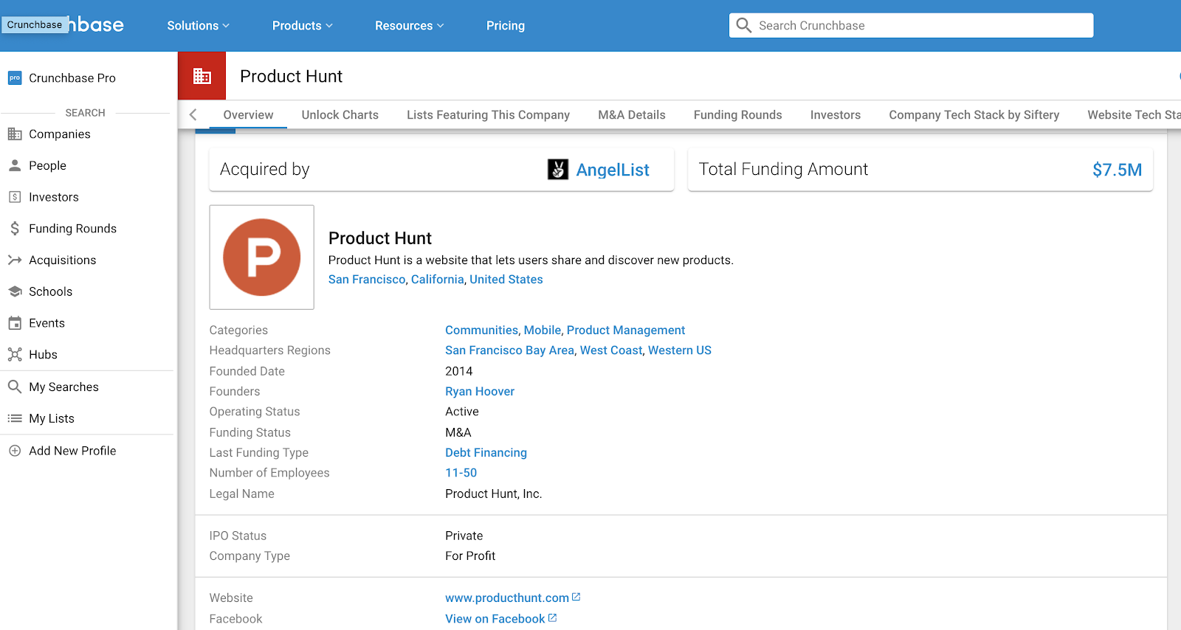The image size is (1181, 630).
Task: Click the Add New Profile plus icon
Action: tap(15, 451)
